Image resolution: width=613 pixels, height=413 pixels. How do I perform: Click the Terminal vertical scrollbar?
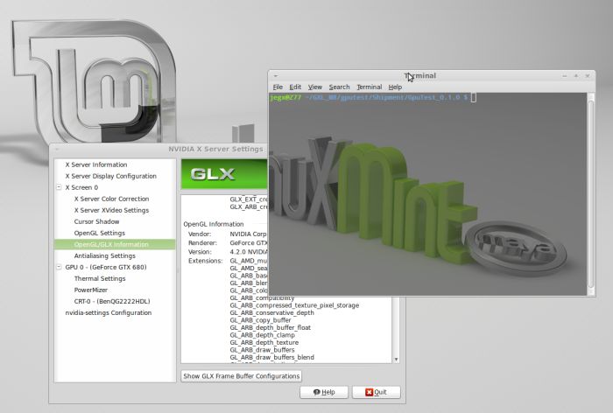coord(591,193)
